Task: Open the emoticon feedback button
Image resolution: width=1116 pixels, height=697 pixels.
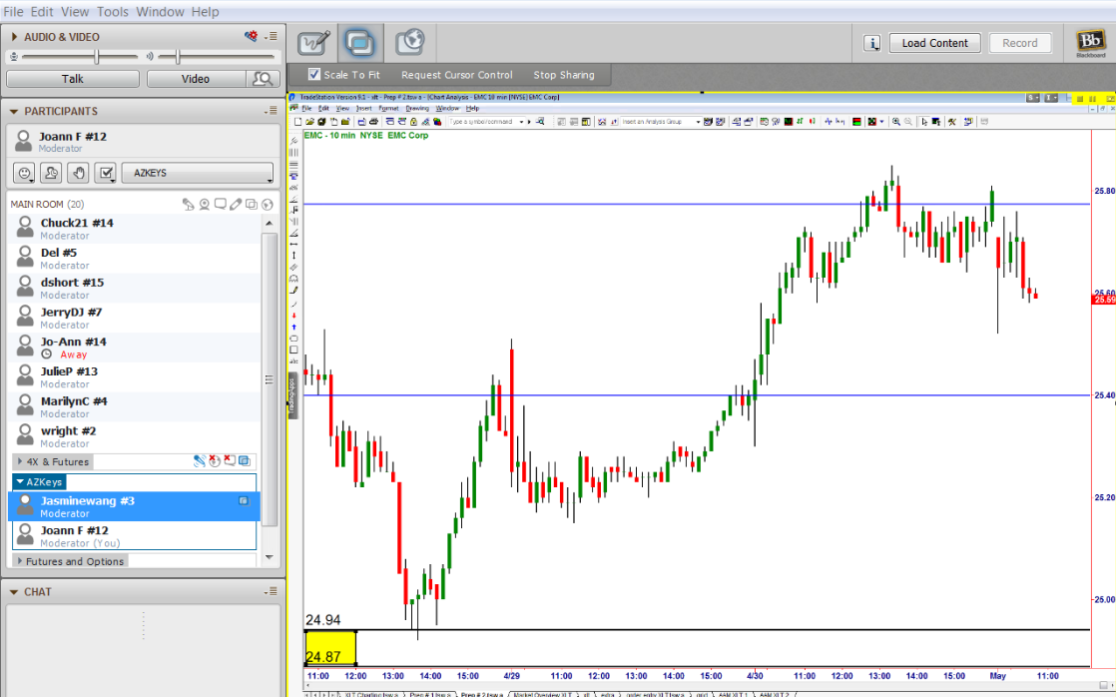Action: pyautogui.click(x=25, y=173)
